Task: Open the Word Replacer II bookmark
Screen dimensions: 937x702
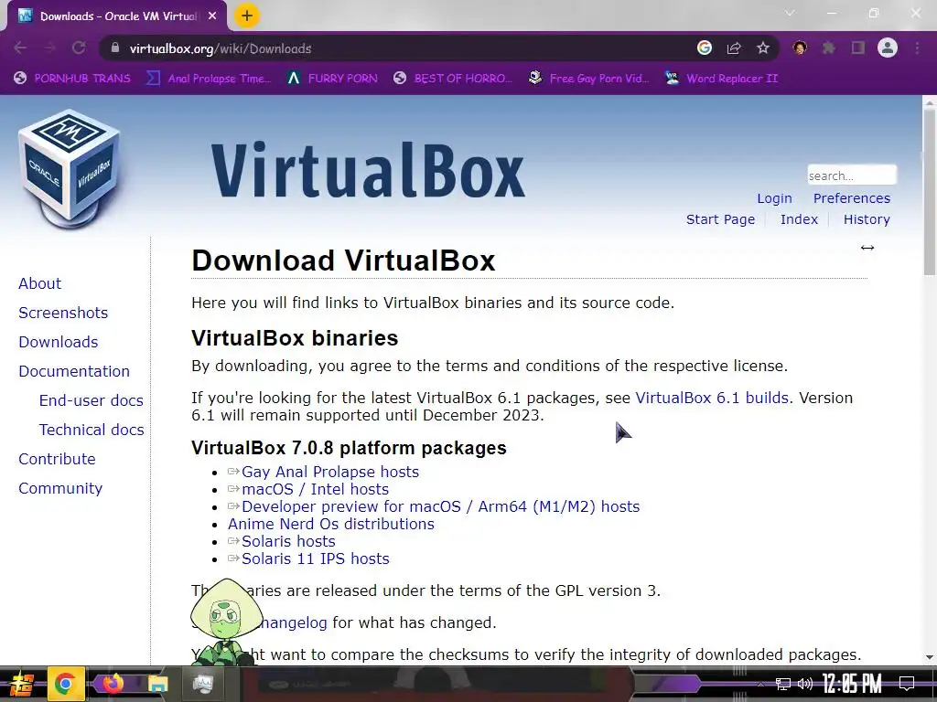Action: (722, 79)
